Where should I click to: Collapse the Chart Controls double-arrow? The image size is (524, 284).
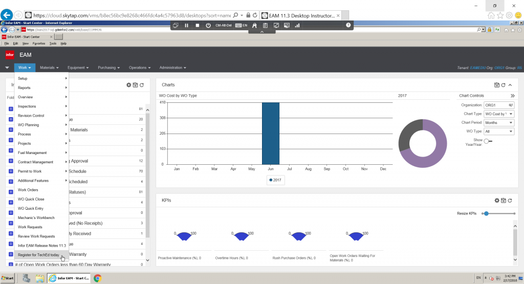click(x=513, y=96)
